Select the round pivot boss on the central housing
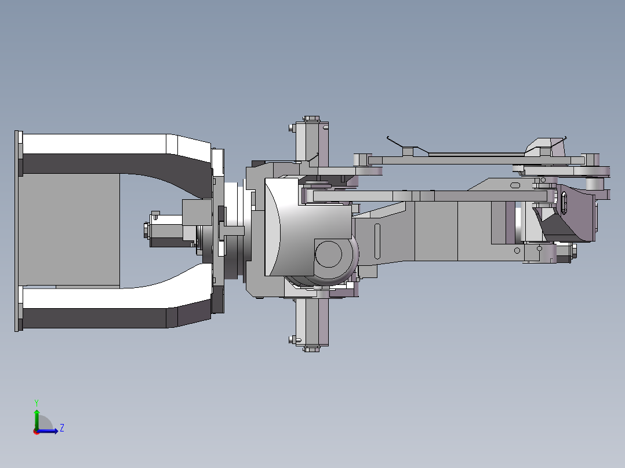This screenshot has width=625, height=468. [x=328, y=254]
